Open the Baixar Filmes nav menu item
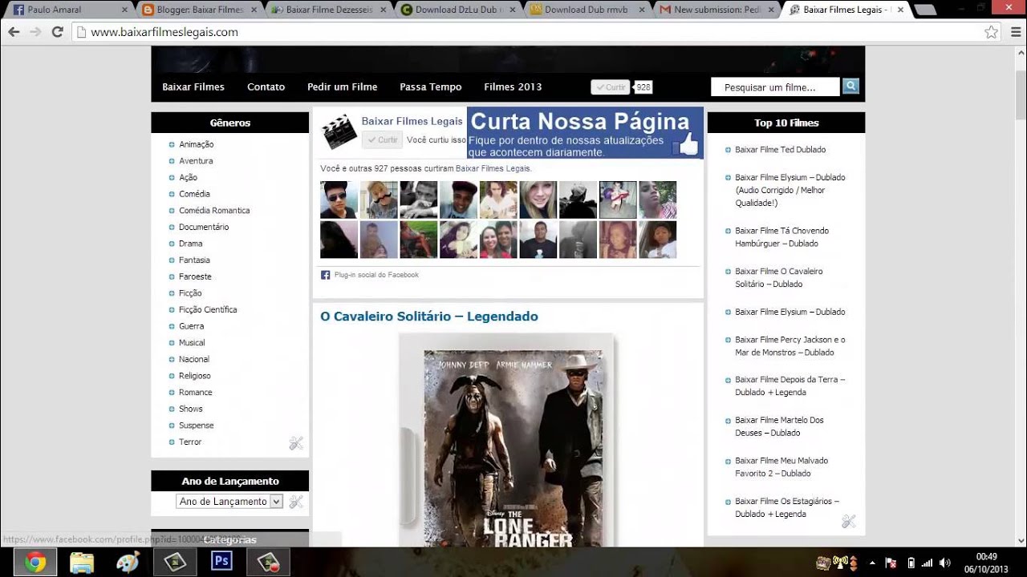 193,87
